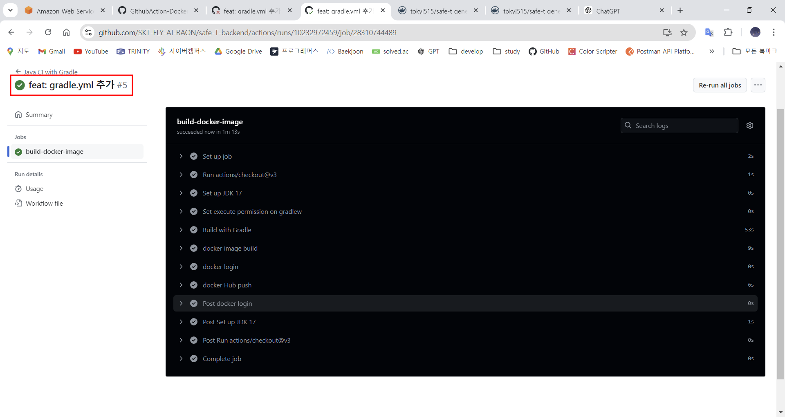Open the Gmail bookmark
Screen dimensions: 785x417
click(x=51, y=51)
